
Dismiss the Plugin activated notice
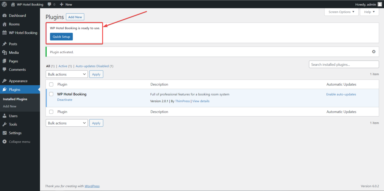374,51
